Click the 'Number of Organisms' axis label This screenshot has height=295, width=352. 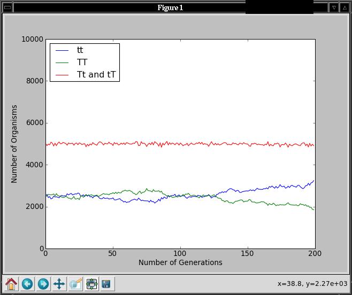tap(14, 144)
